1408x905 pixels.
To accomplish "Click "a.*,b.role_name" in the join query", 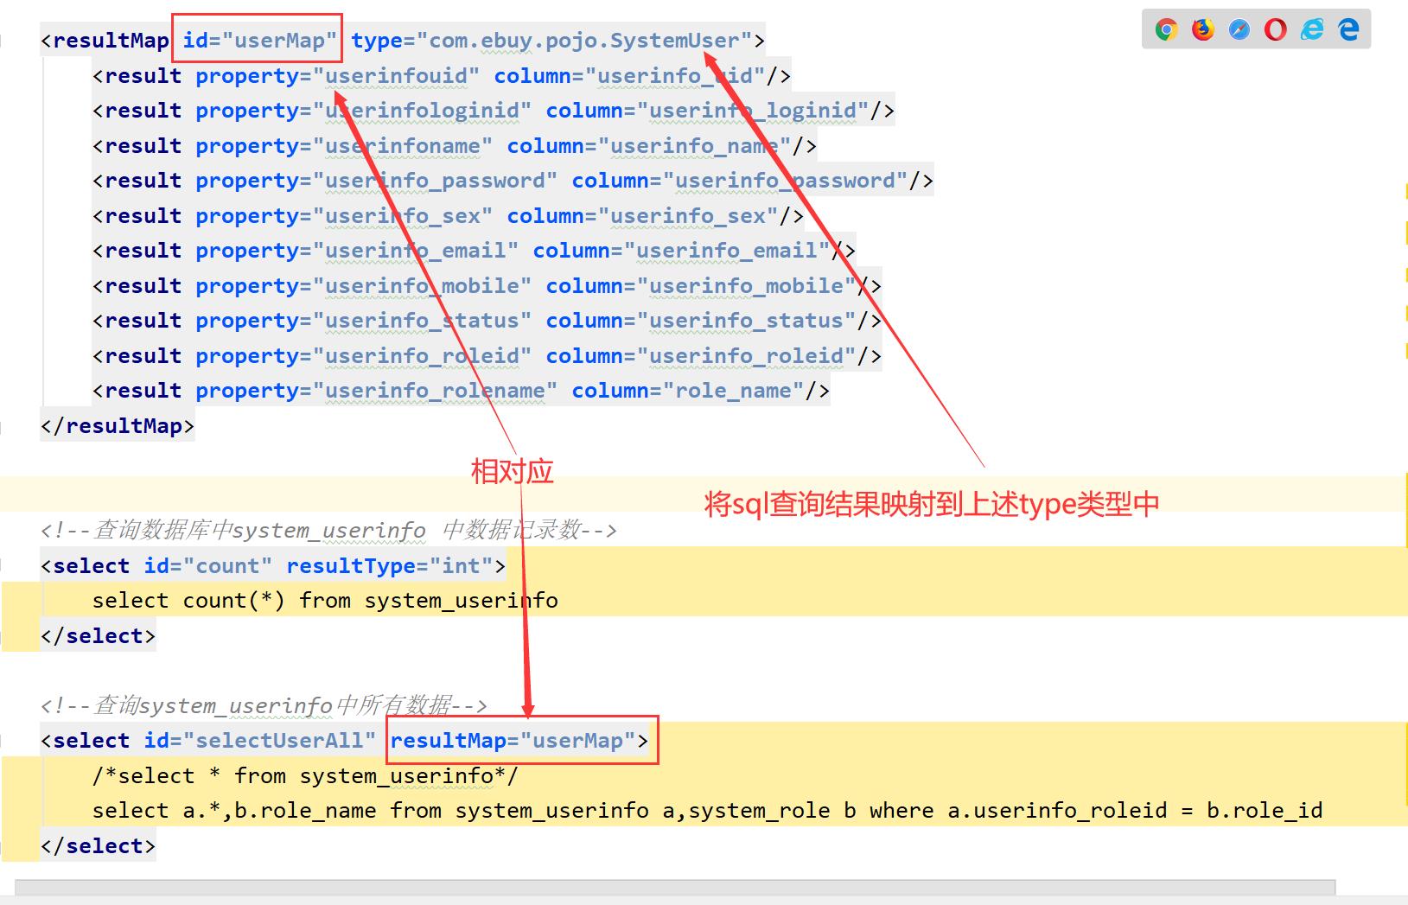I will coord(279,811).
